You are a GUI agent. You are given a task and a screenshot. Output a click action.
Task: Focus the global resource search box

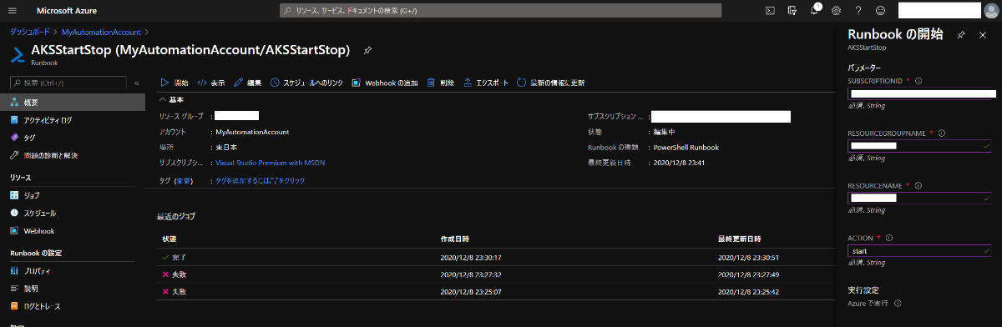point(501,11)
